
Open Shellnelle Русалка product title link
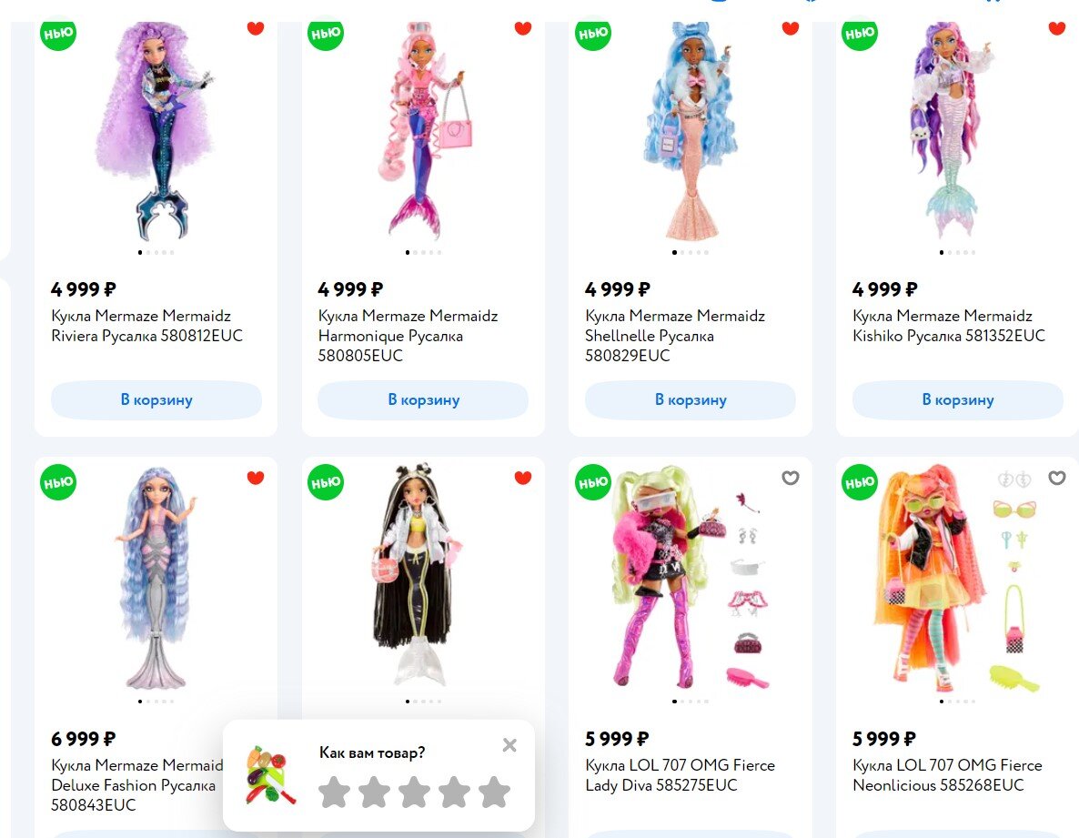coord(675,336)
